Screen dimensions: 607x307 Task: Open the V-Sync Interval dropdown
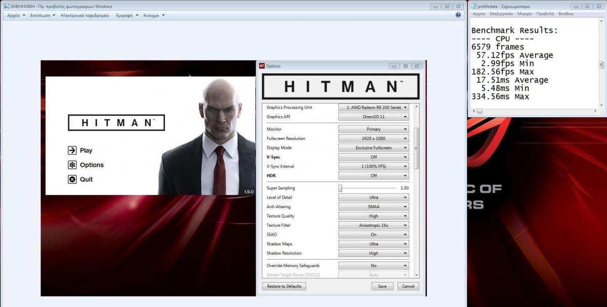[x=373, y=166]
